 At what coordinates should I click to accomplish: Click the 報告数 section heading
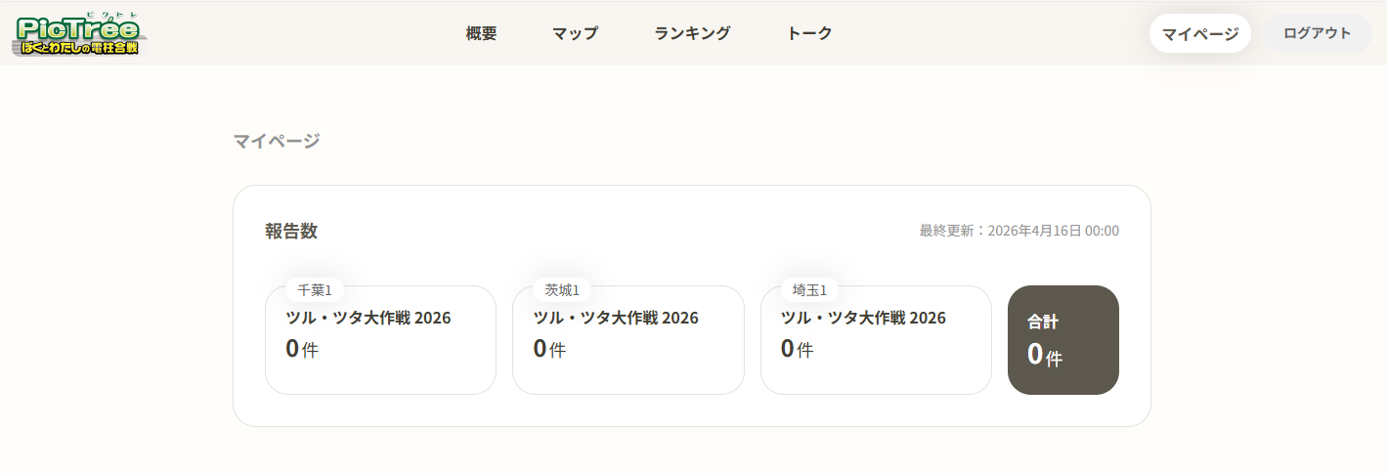tap(291, 232)
